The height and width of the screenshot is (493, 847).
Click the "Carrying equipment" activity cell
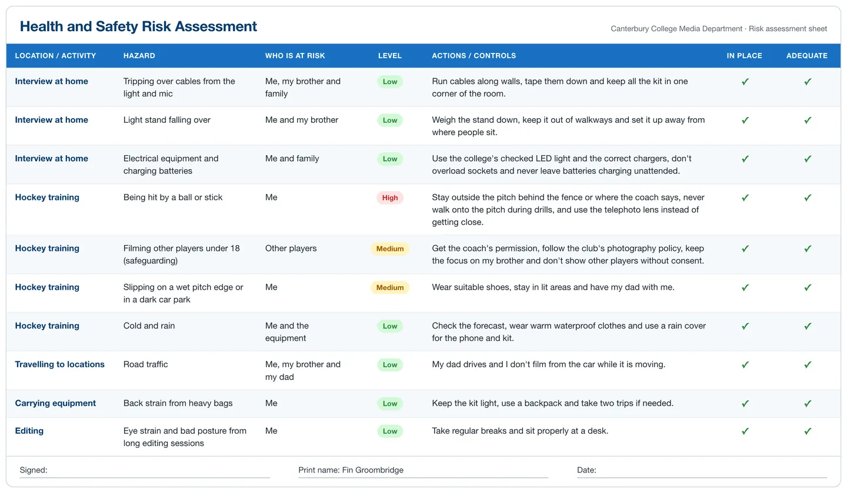tap(55, 403)
